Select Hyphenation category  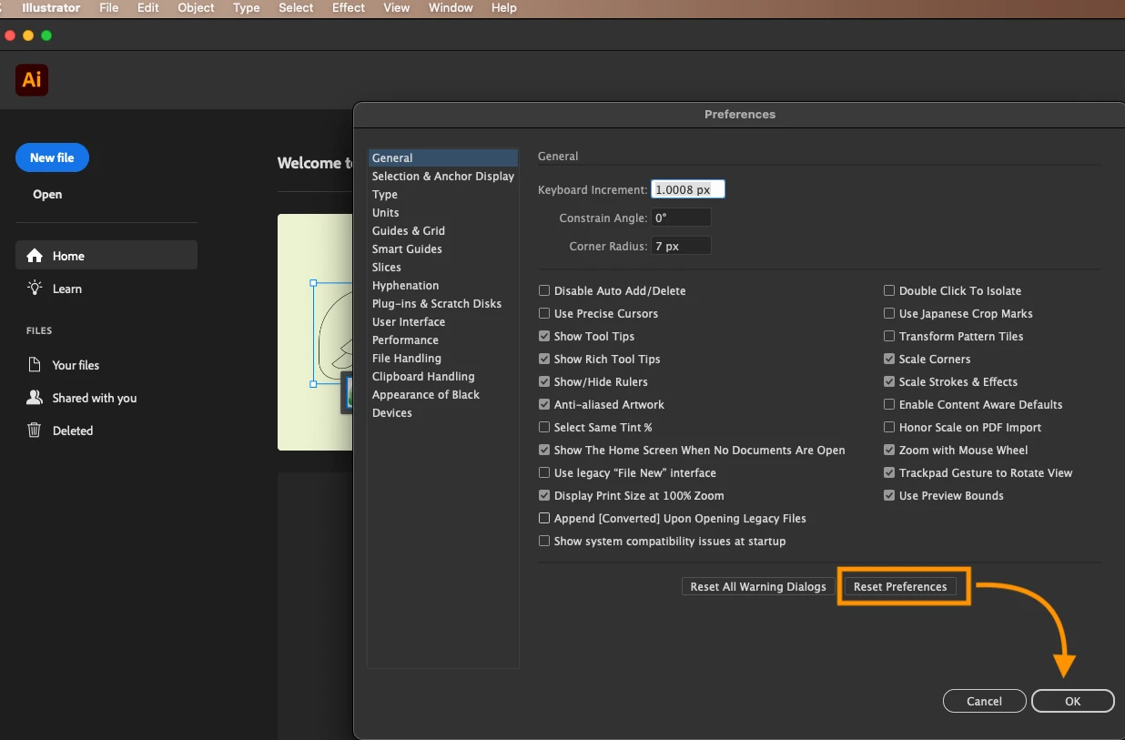pos(442,286)
